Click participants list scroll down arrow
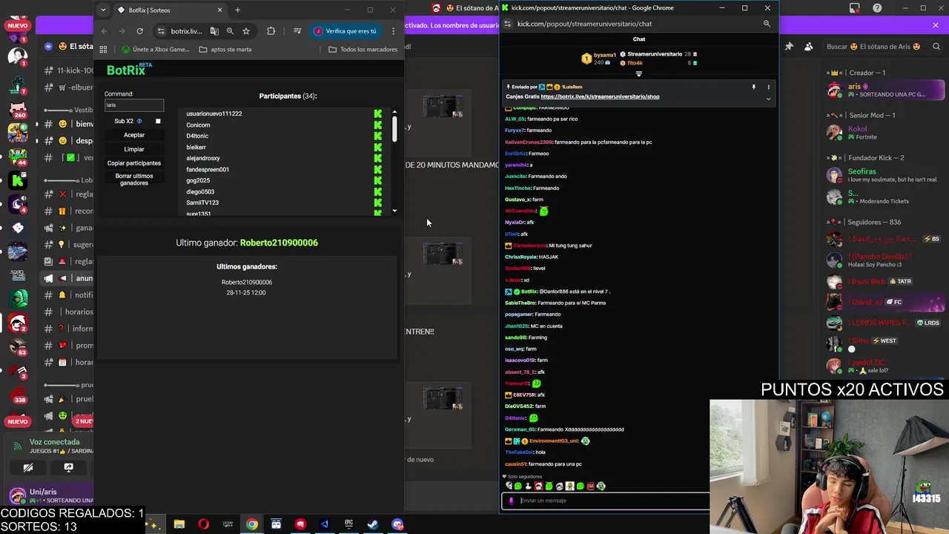Image resolution: width=949 pixels, height=534 pixels. tap(394, 211)
